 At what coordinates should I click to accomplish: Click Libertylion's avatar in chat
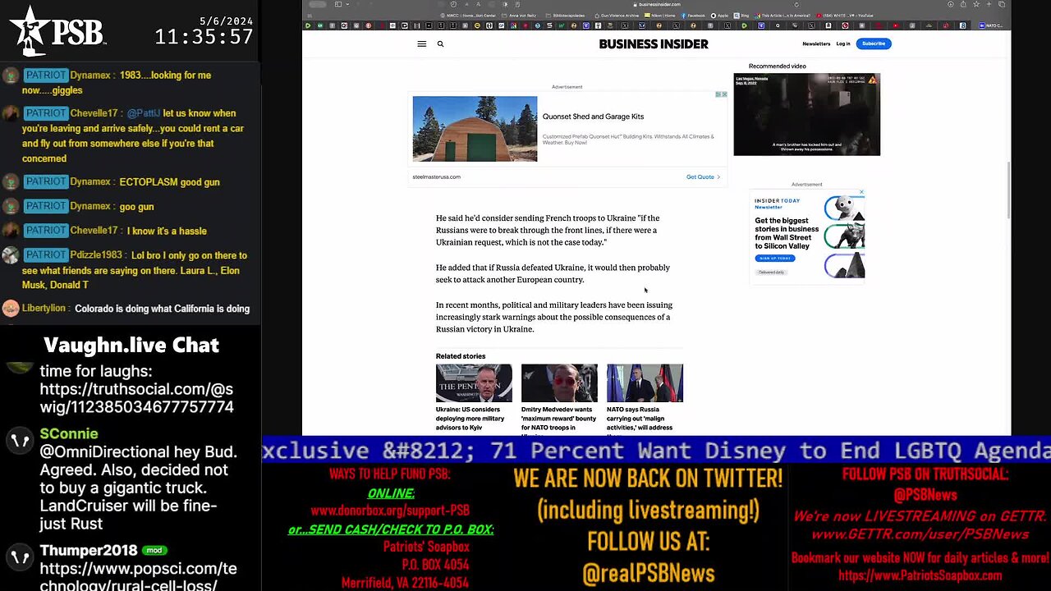[11, 309]
